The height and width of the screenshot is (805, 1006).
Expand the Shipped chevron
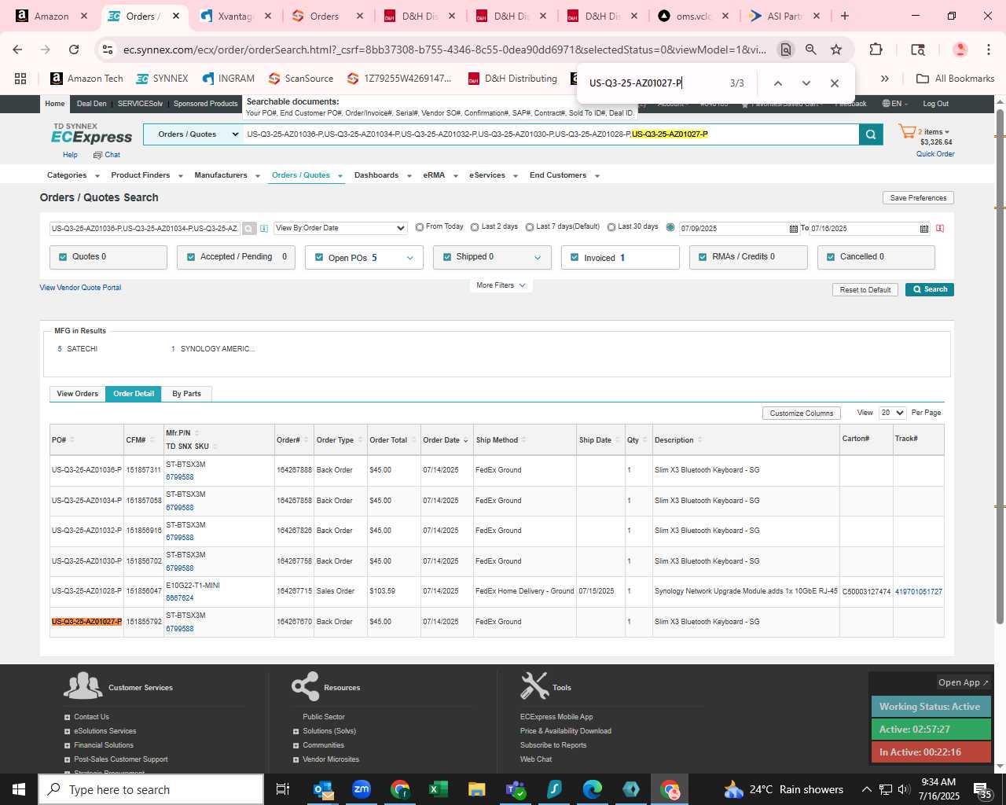538,258
